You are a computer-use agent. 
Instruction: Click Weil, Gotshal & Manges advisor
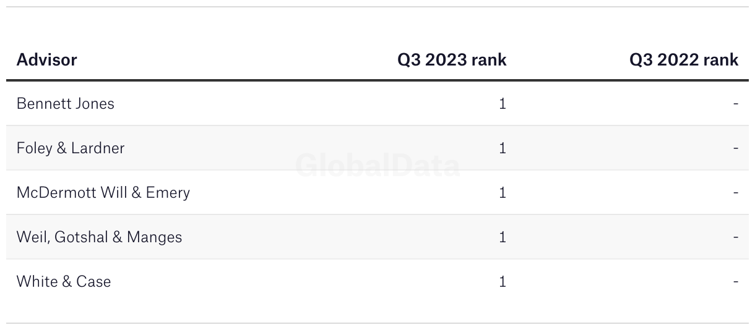(100, 237)
